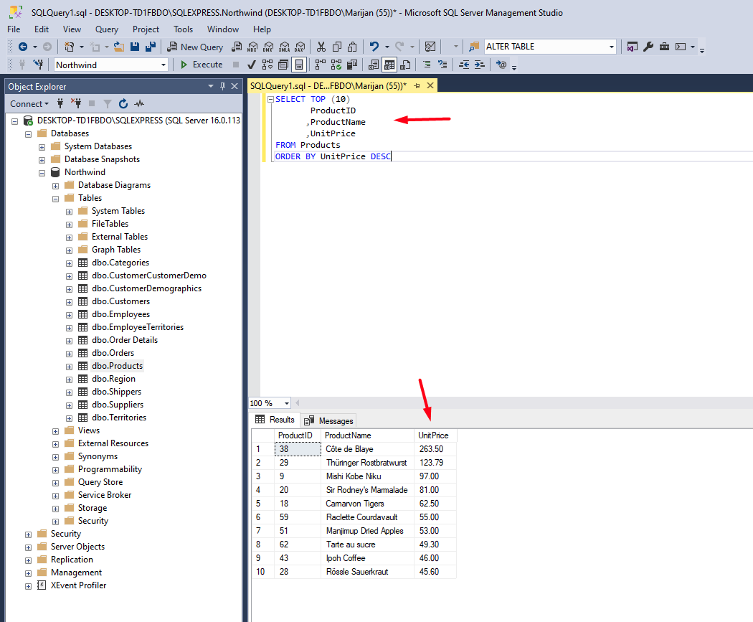Select the SQLQuery1.sql document tab
Viewport: 753px width, 622px height.
click(x=328, y=86)
